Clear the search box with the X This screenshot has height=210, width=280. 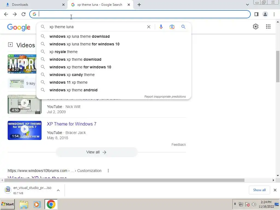click(148, 27)
